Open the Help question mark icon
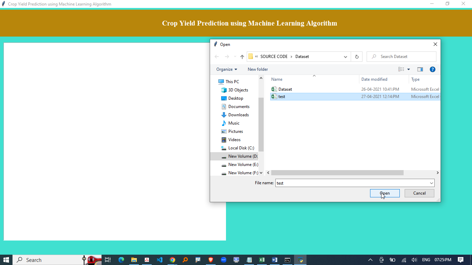This screenshot has width=472, height=265. [432, 69]
